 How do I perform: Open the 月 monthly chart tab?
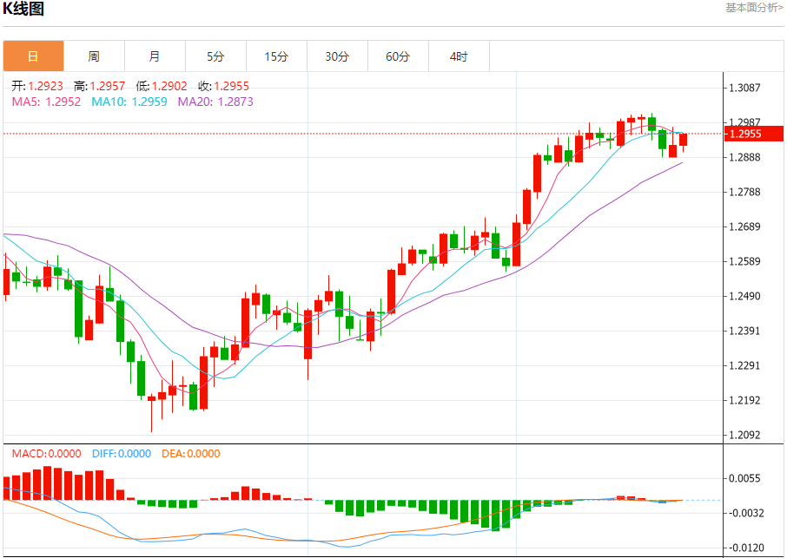[x=155, y=56]
